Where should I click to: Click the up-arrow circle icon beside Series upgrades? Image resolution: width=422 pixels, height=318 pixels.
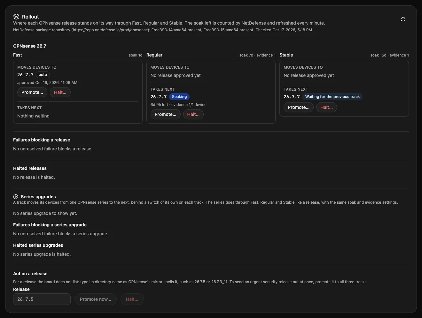pyautogui.click(x=16, y=197)
